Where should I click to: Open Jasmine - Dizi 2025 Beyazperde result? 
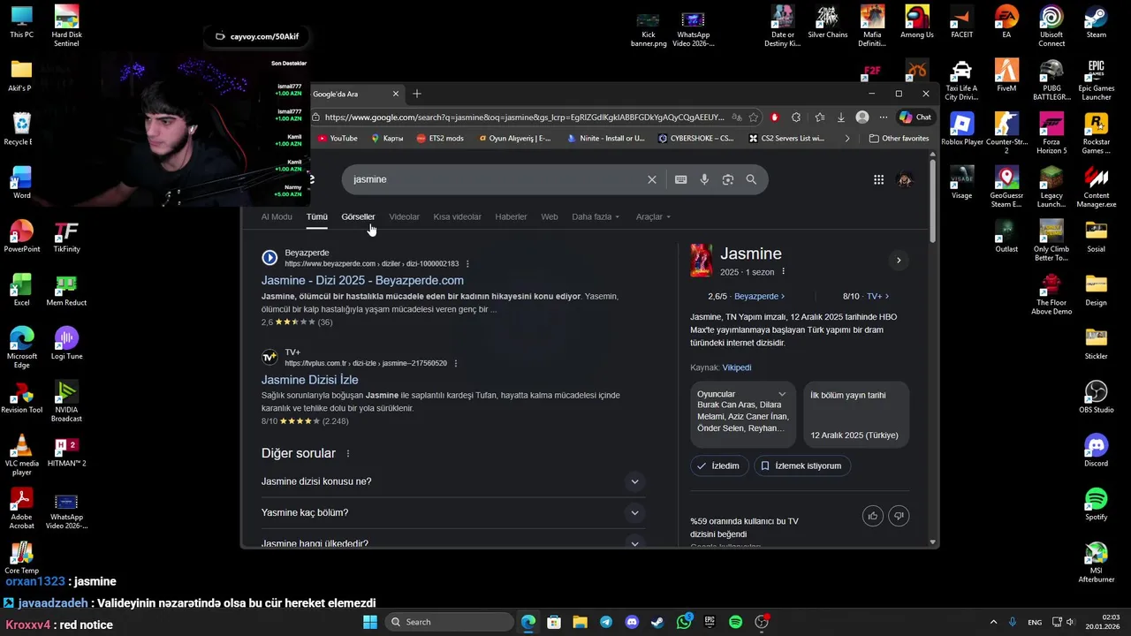(x=362, y=280)
